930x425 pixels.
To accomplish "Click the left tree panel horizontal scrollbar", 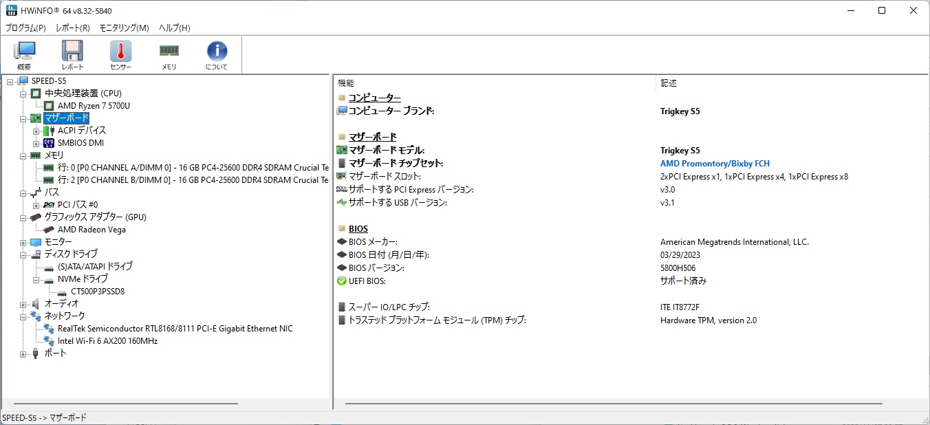I will click(x=126, y=404).
